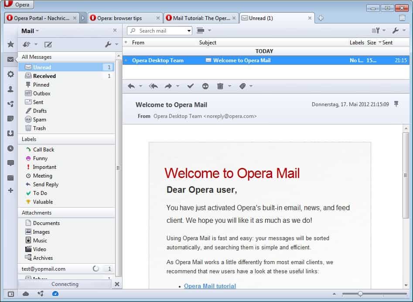Open the Notes panel icon
413x302 pixels.
point(10,118)
